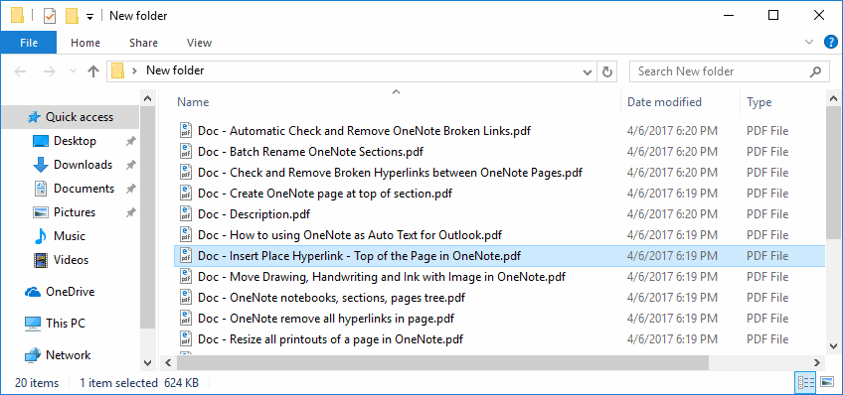
Task: Click the pin icon next to Pictures
Action: 130,212
